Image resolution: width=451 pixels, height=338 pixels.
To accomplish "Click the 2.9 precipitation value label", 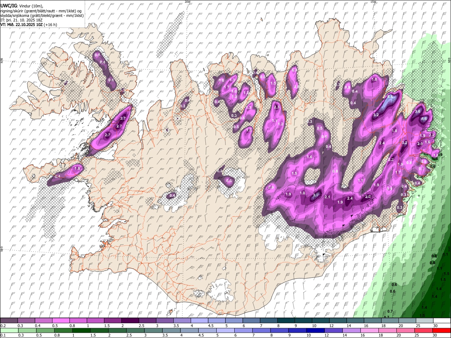I will [420, 144].
